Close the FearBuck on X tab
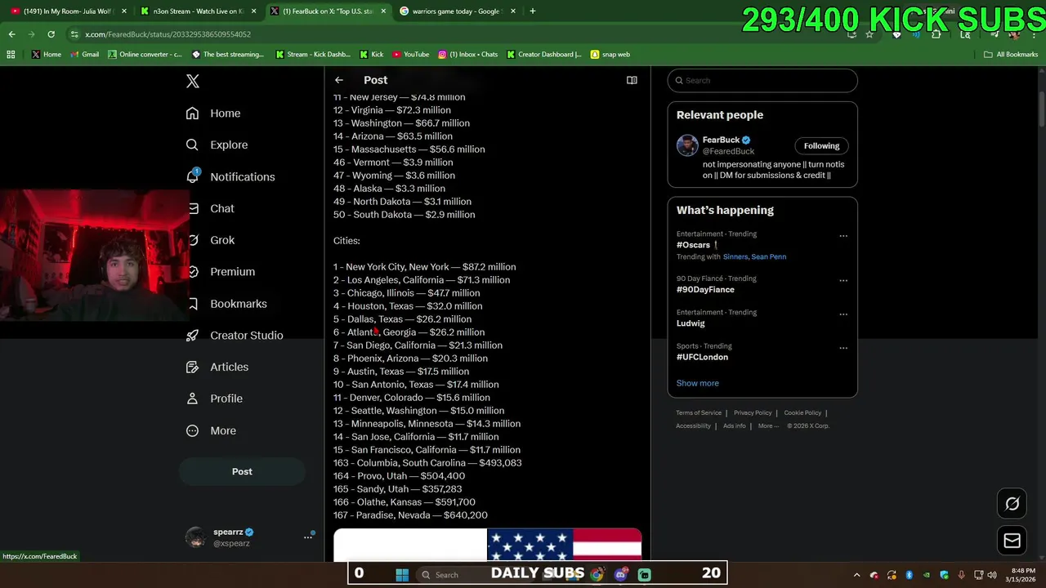 click(x=383, y=11)
